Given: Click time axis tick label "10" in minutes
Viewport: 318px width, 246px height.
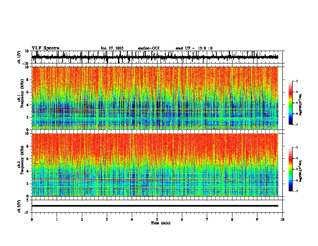Looking at the screenshot, I should (282, 219).
